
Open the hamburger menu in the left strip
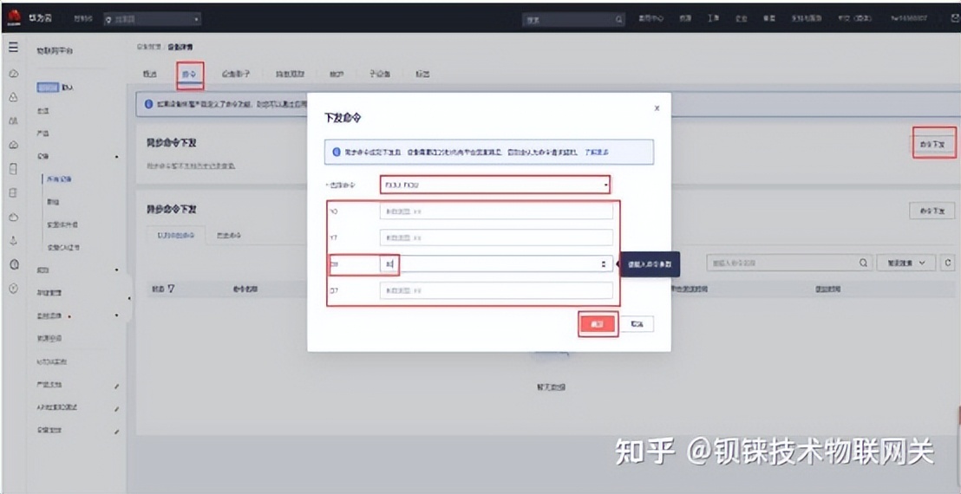point(14,47)
